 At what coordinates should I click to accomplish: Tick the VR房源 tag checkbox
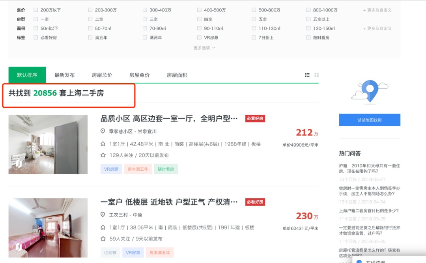[200, 38]
